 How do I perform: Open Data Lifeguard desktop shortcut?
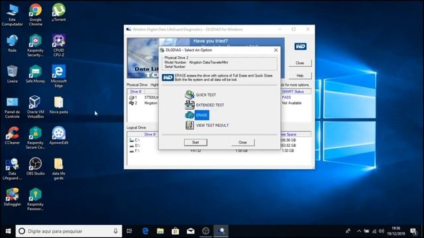point(12,169)
